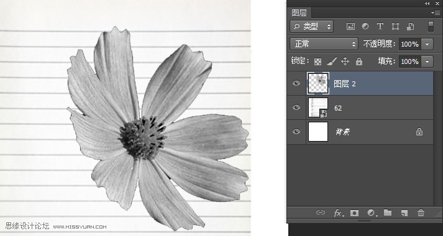
Task: Select the 图层 2 layer thumbnail
Action: (318, 83)
